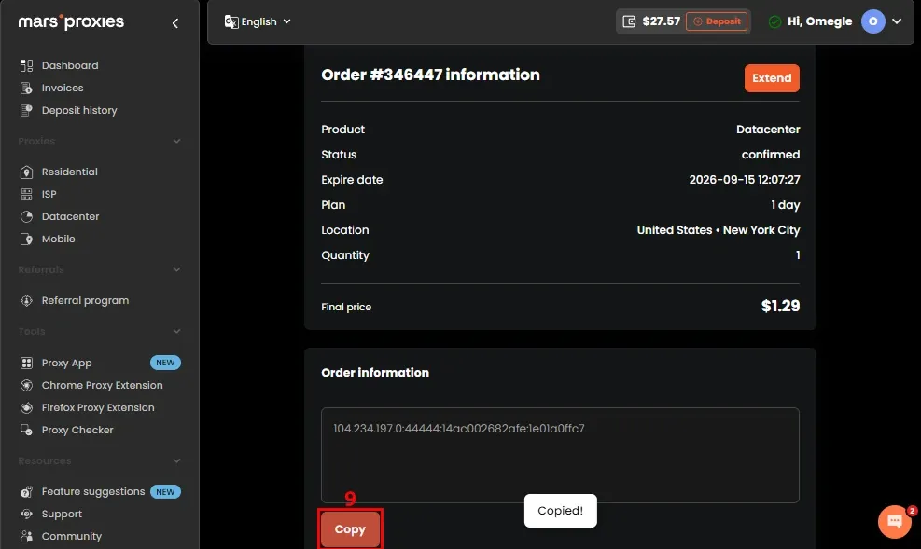Click the Extend button

coord(772,78)
